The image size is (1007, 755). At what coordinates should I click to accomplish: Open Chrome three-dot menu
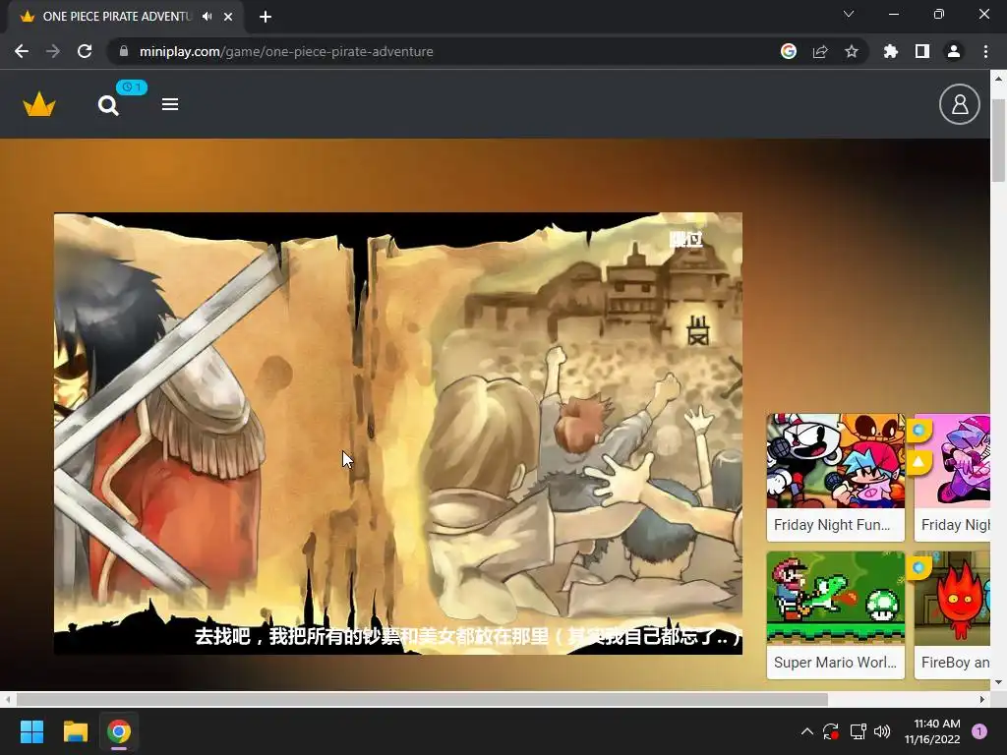[x=985, y=51]
